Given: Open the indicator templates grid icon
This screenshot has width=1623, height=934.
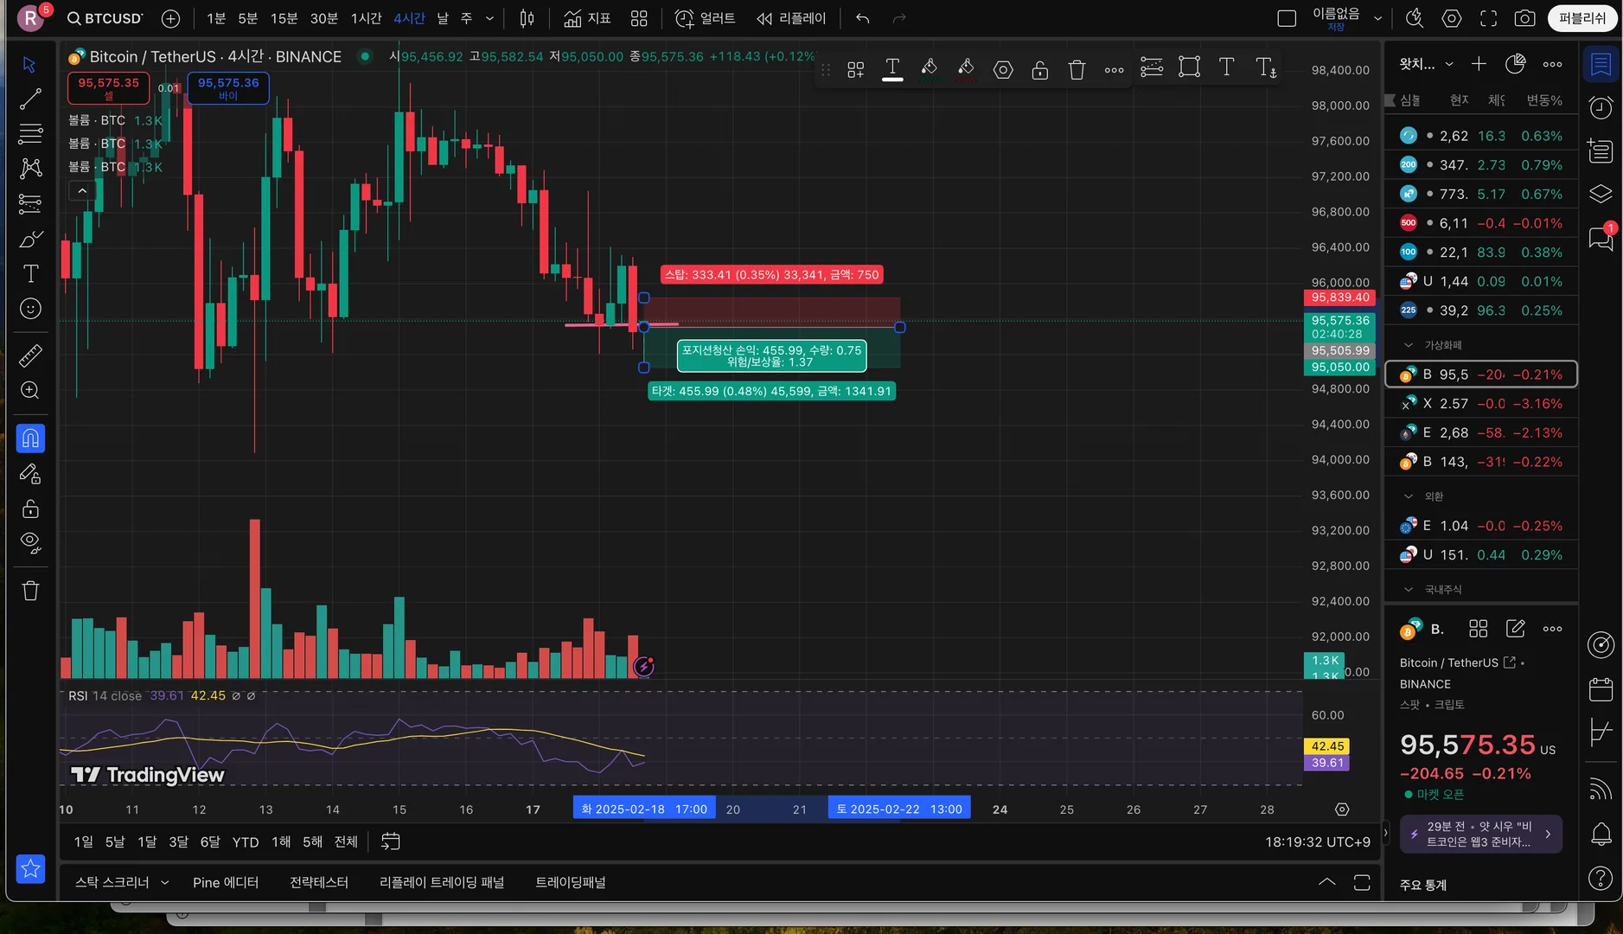Looking at the screenshot, I should 639,18.
